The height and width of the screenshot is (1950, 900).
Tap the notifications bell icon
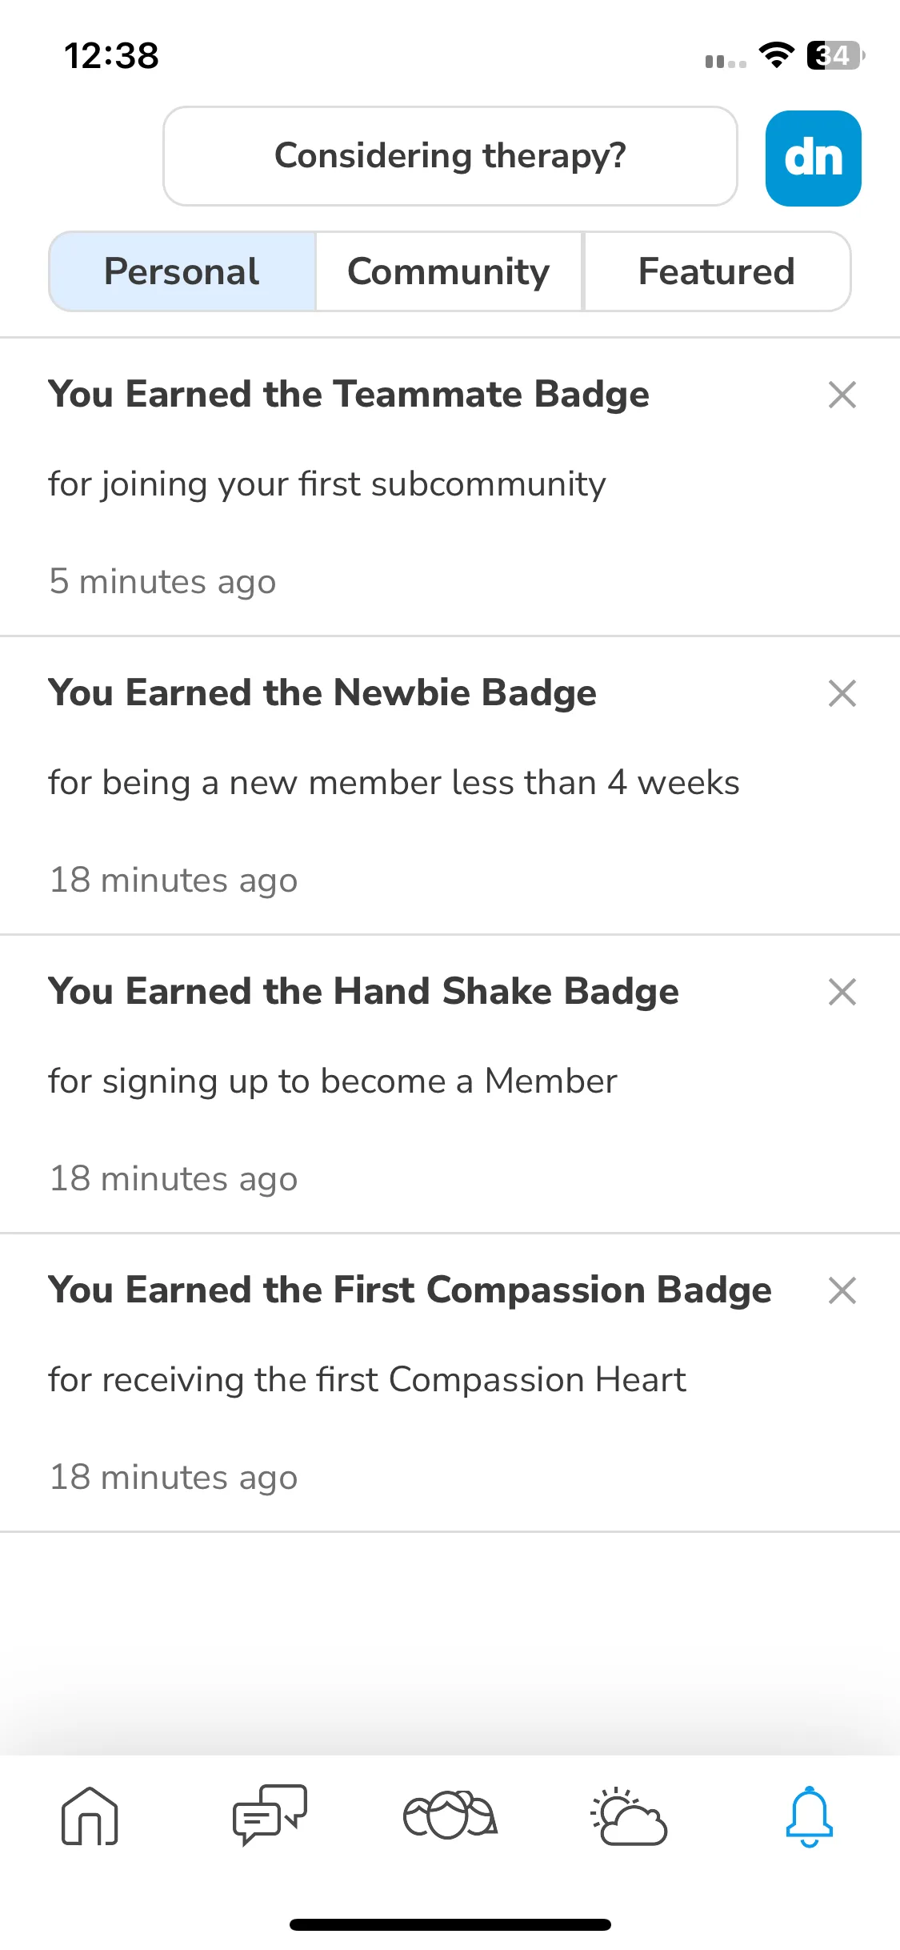[810, 1816]
